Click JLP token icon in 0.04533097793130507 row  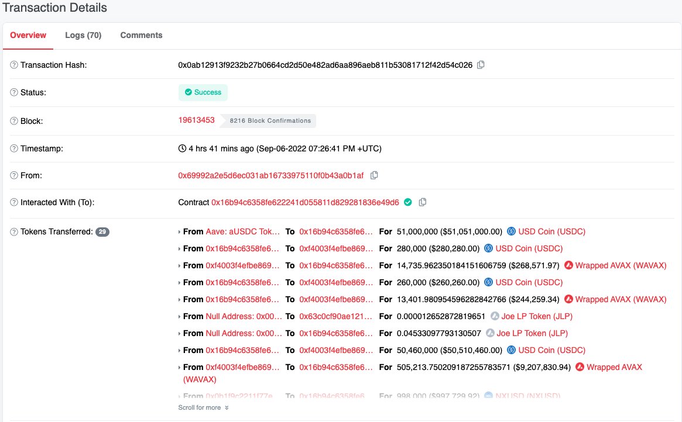point(490,333)
